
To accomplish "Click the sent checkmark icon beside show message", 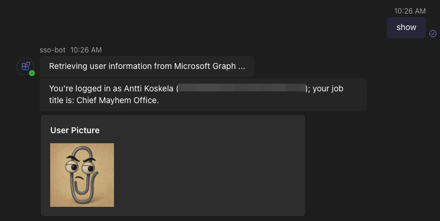I will (433, 34).
